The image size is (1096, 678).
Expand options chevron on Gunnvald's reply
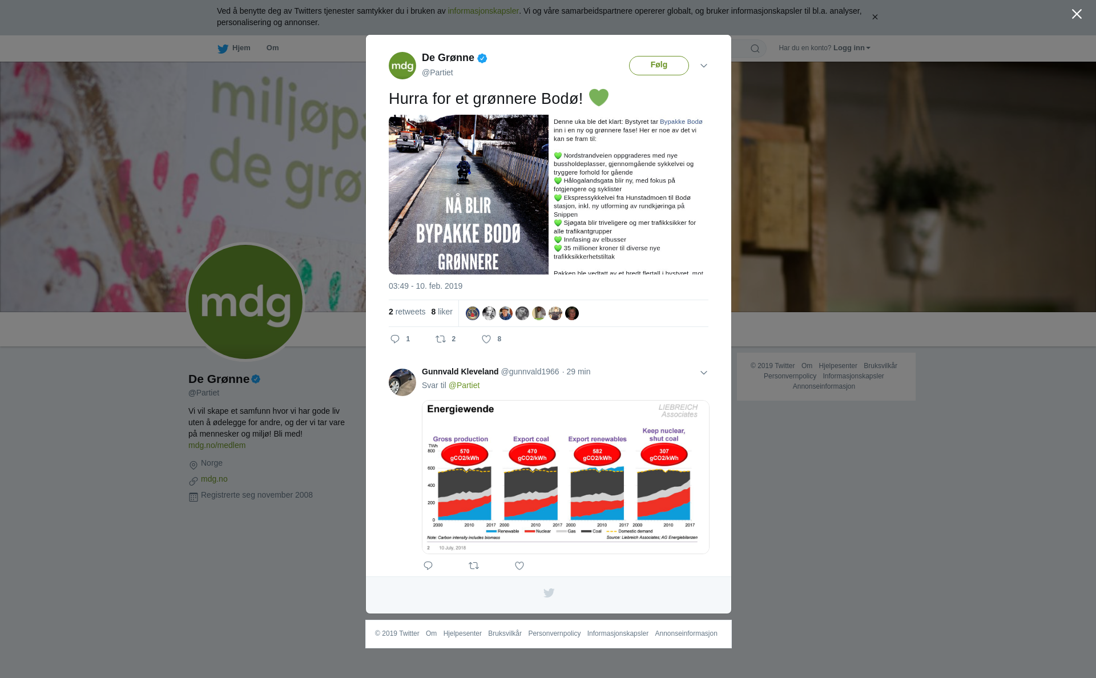704,373
